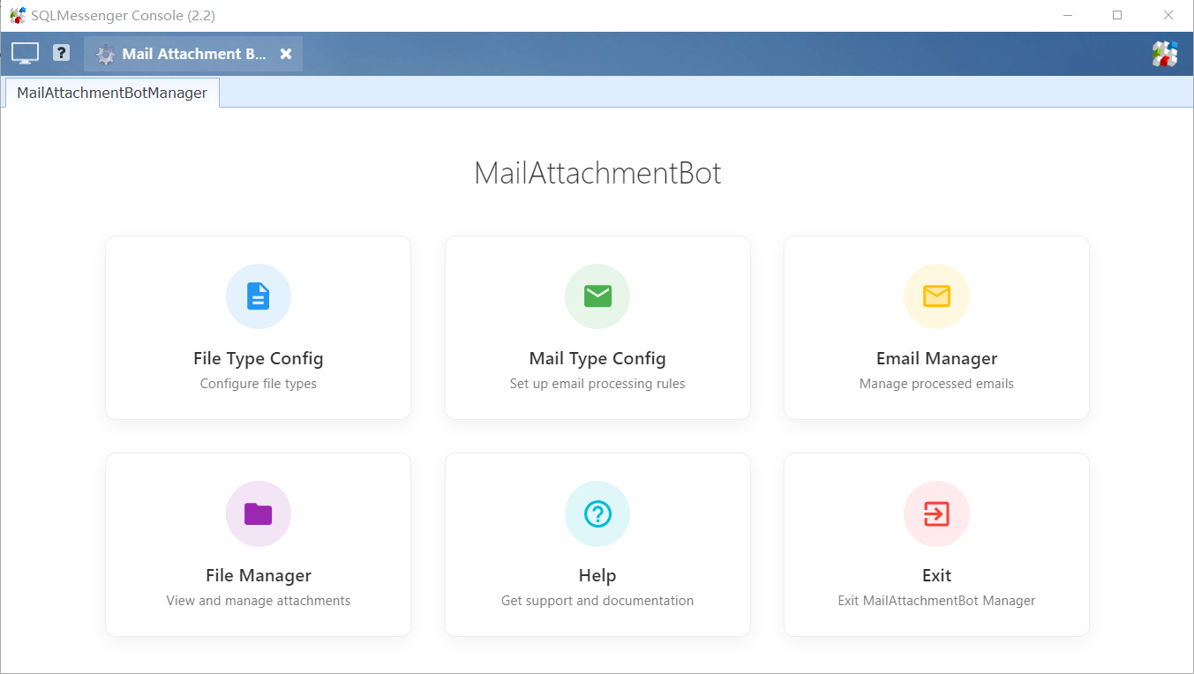Click the red Exit arrow icon
Screen dimensions: 1194x674
tap(936, 513)
